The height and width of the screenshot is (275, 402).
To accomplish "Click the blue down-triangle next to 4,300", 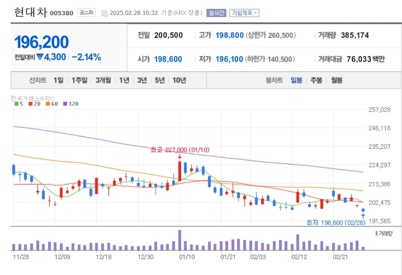I will (x=40, y=57).
